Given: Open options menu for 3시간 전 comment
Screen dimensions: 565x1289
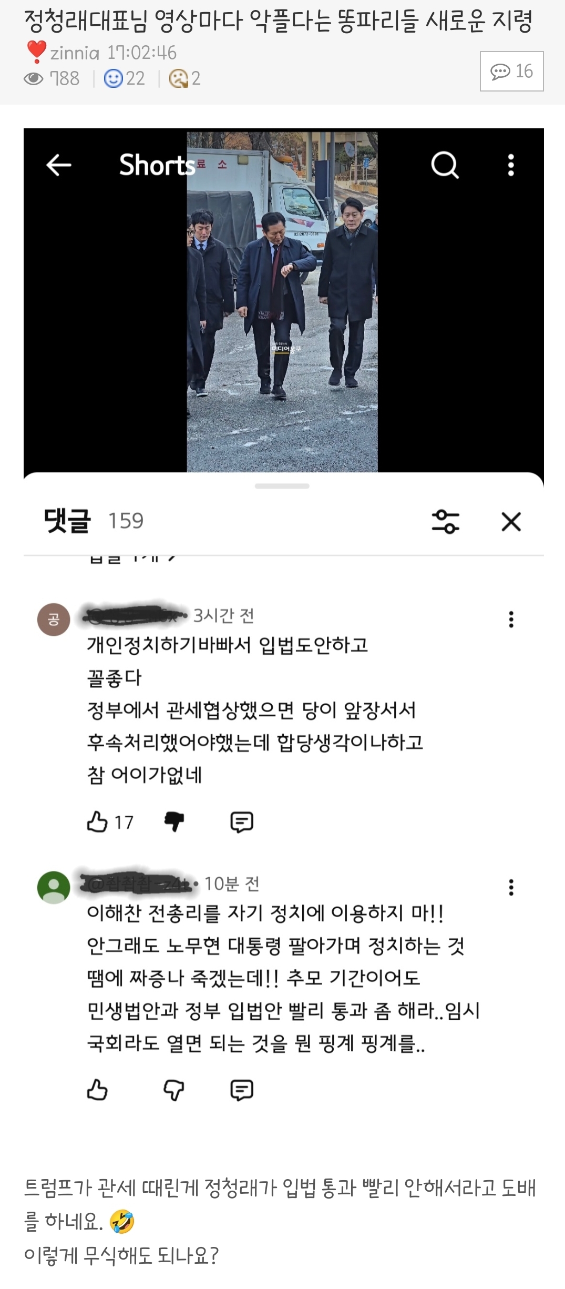Looking at the screenshot, I should coord(511,619).
